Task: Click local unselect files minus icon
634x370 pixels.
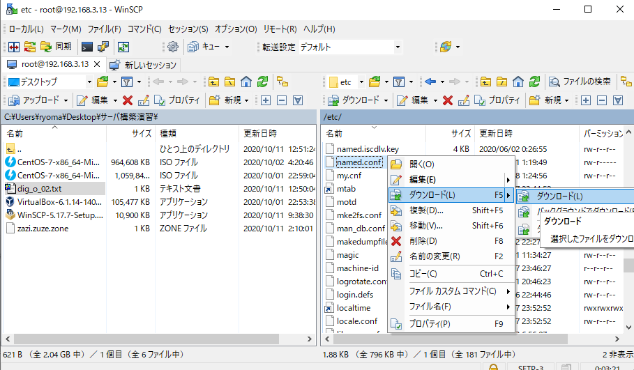Action: [x=282, y=100]
